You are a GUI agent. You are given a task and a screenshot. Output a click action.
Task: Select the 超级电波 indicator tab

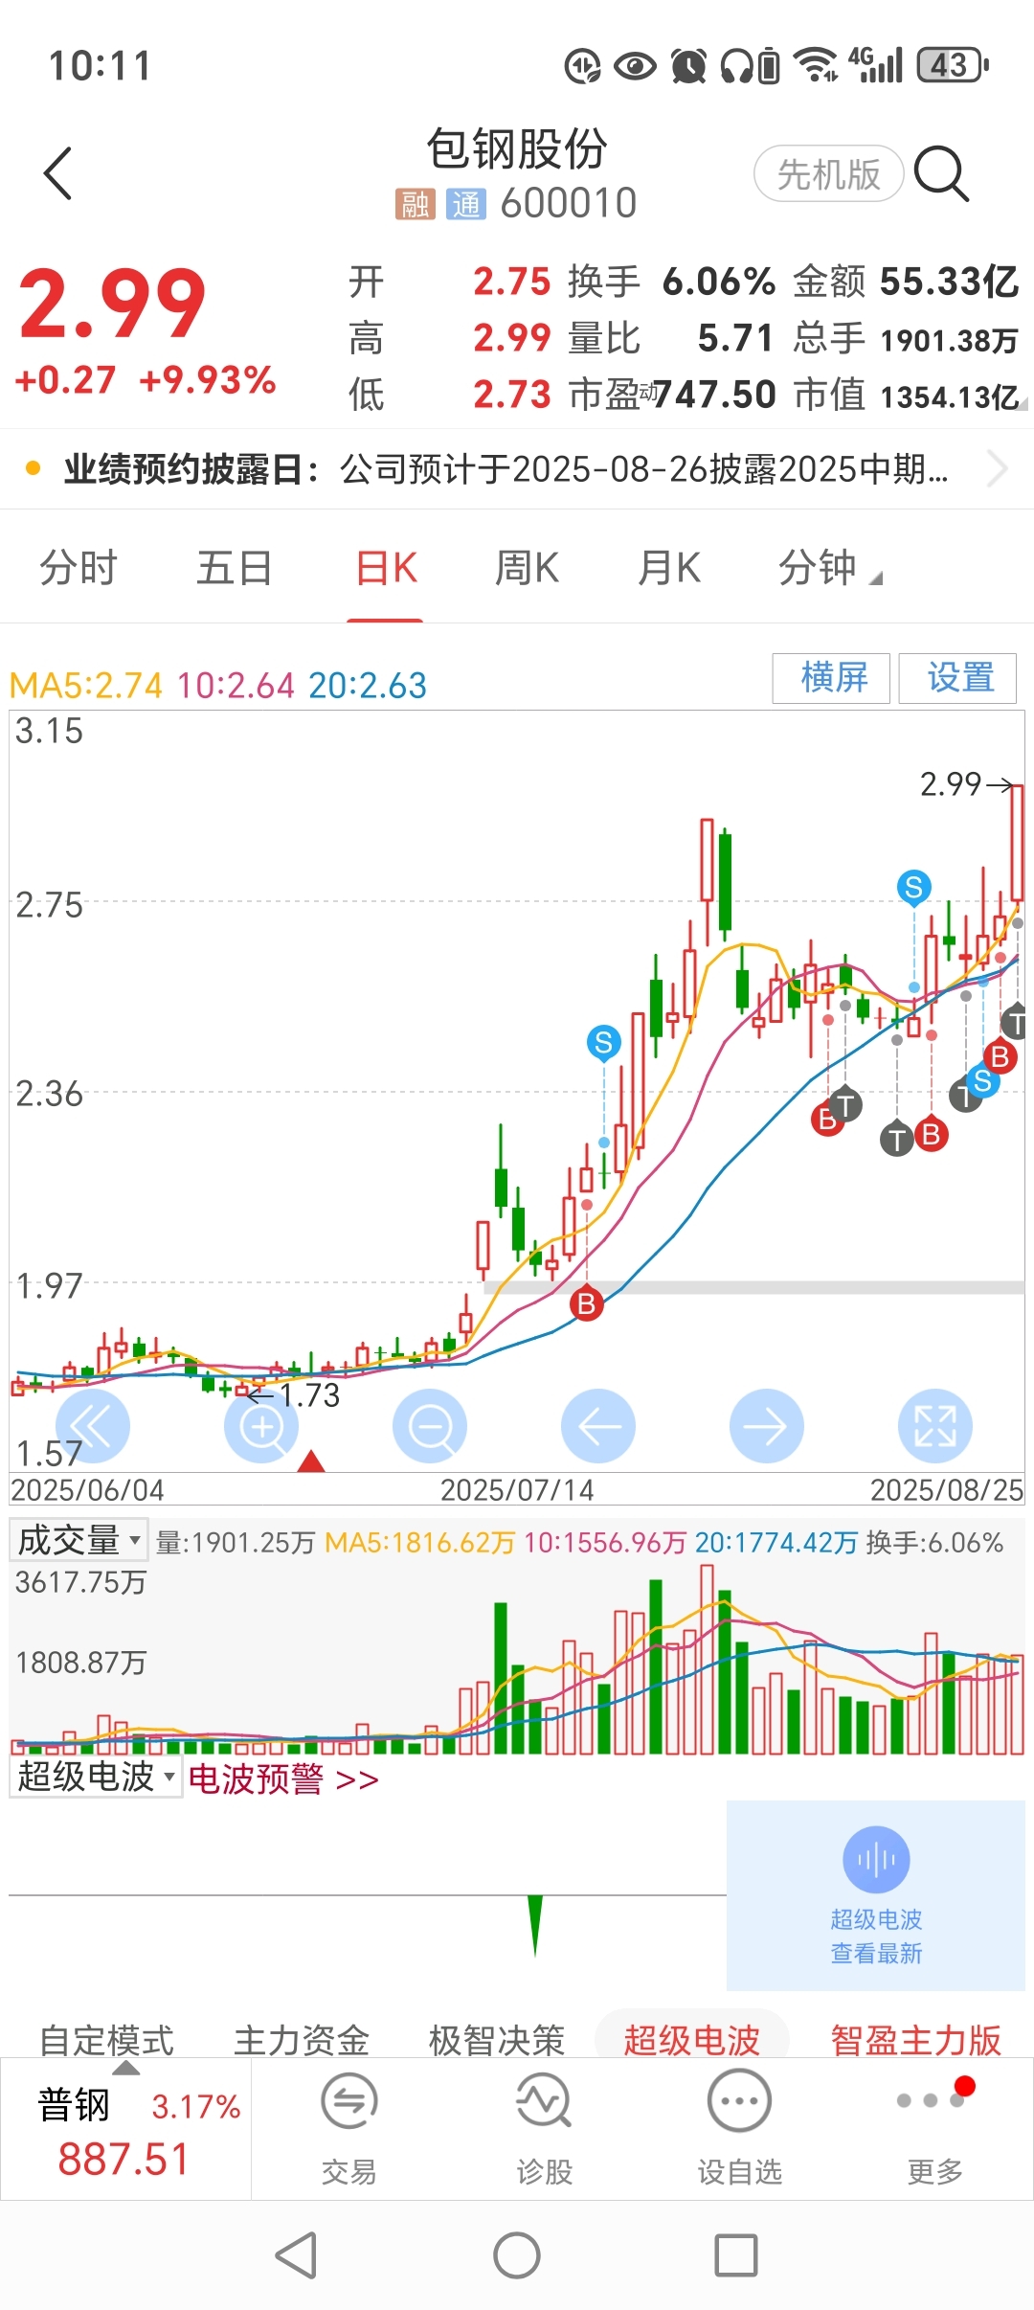pyautogui.click(x=692, y=2038)
